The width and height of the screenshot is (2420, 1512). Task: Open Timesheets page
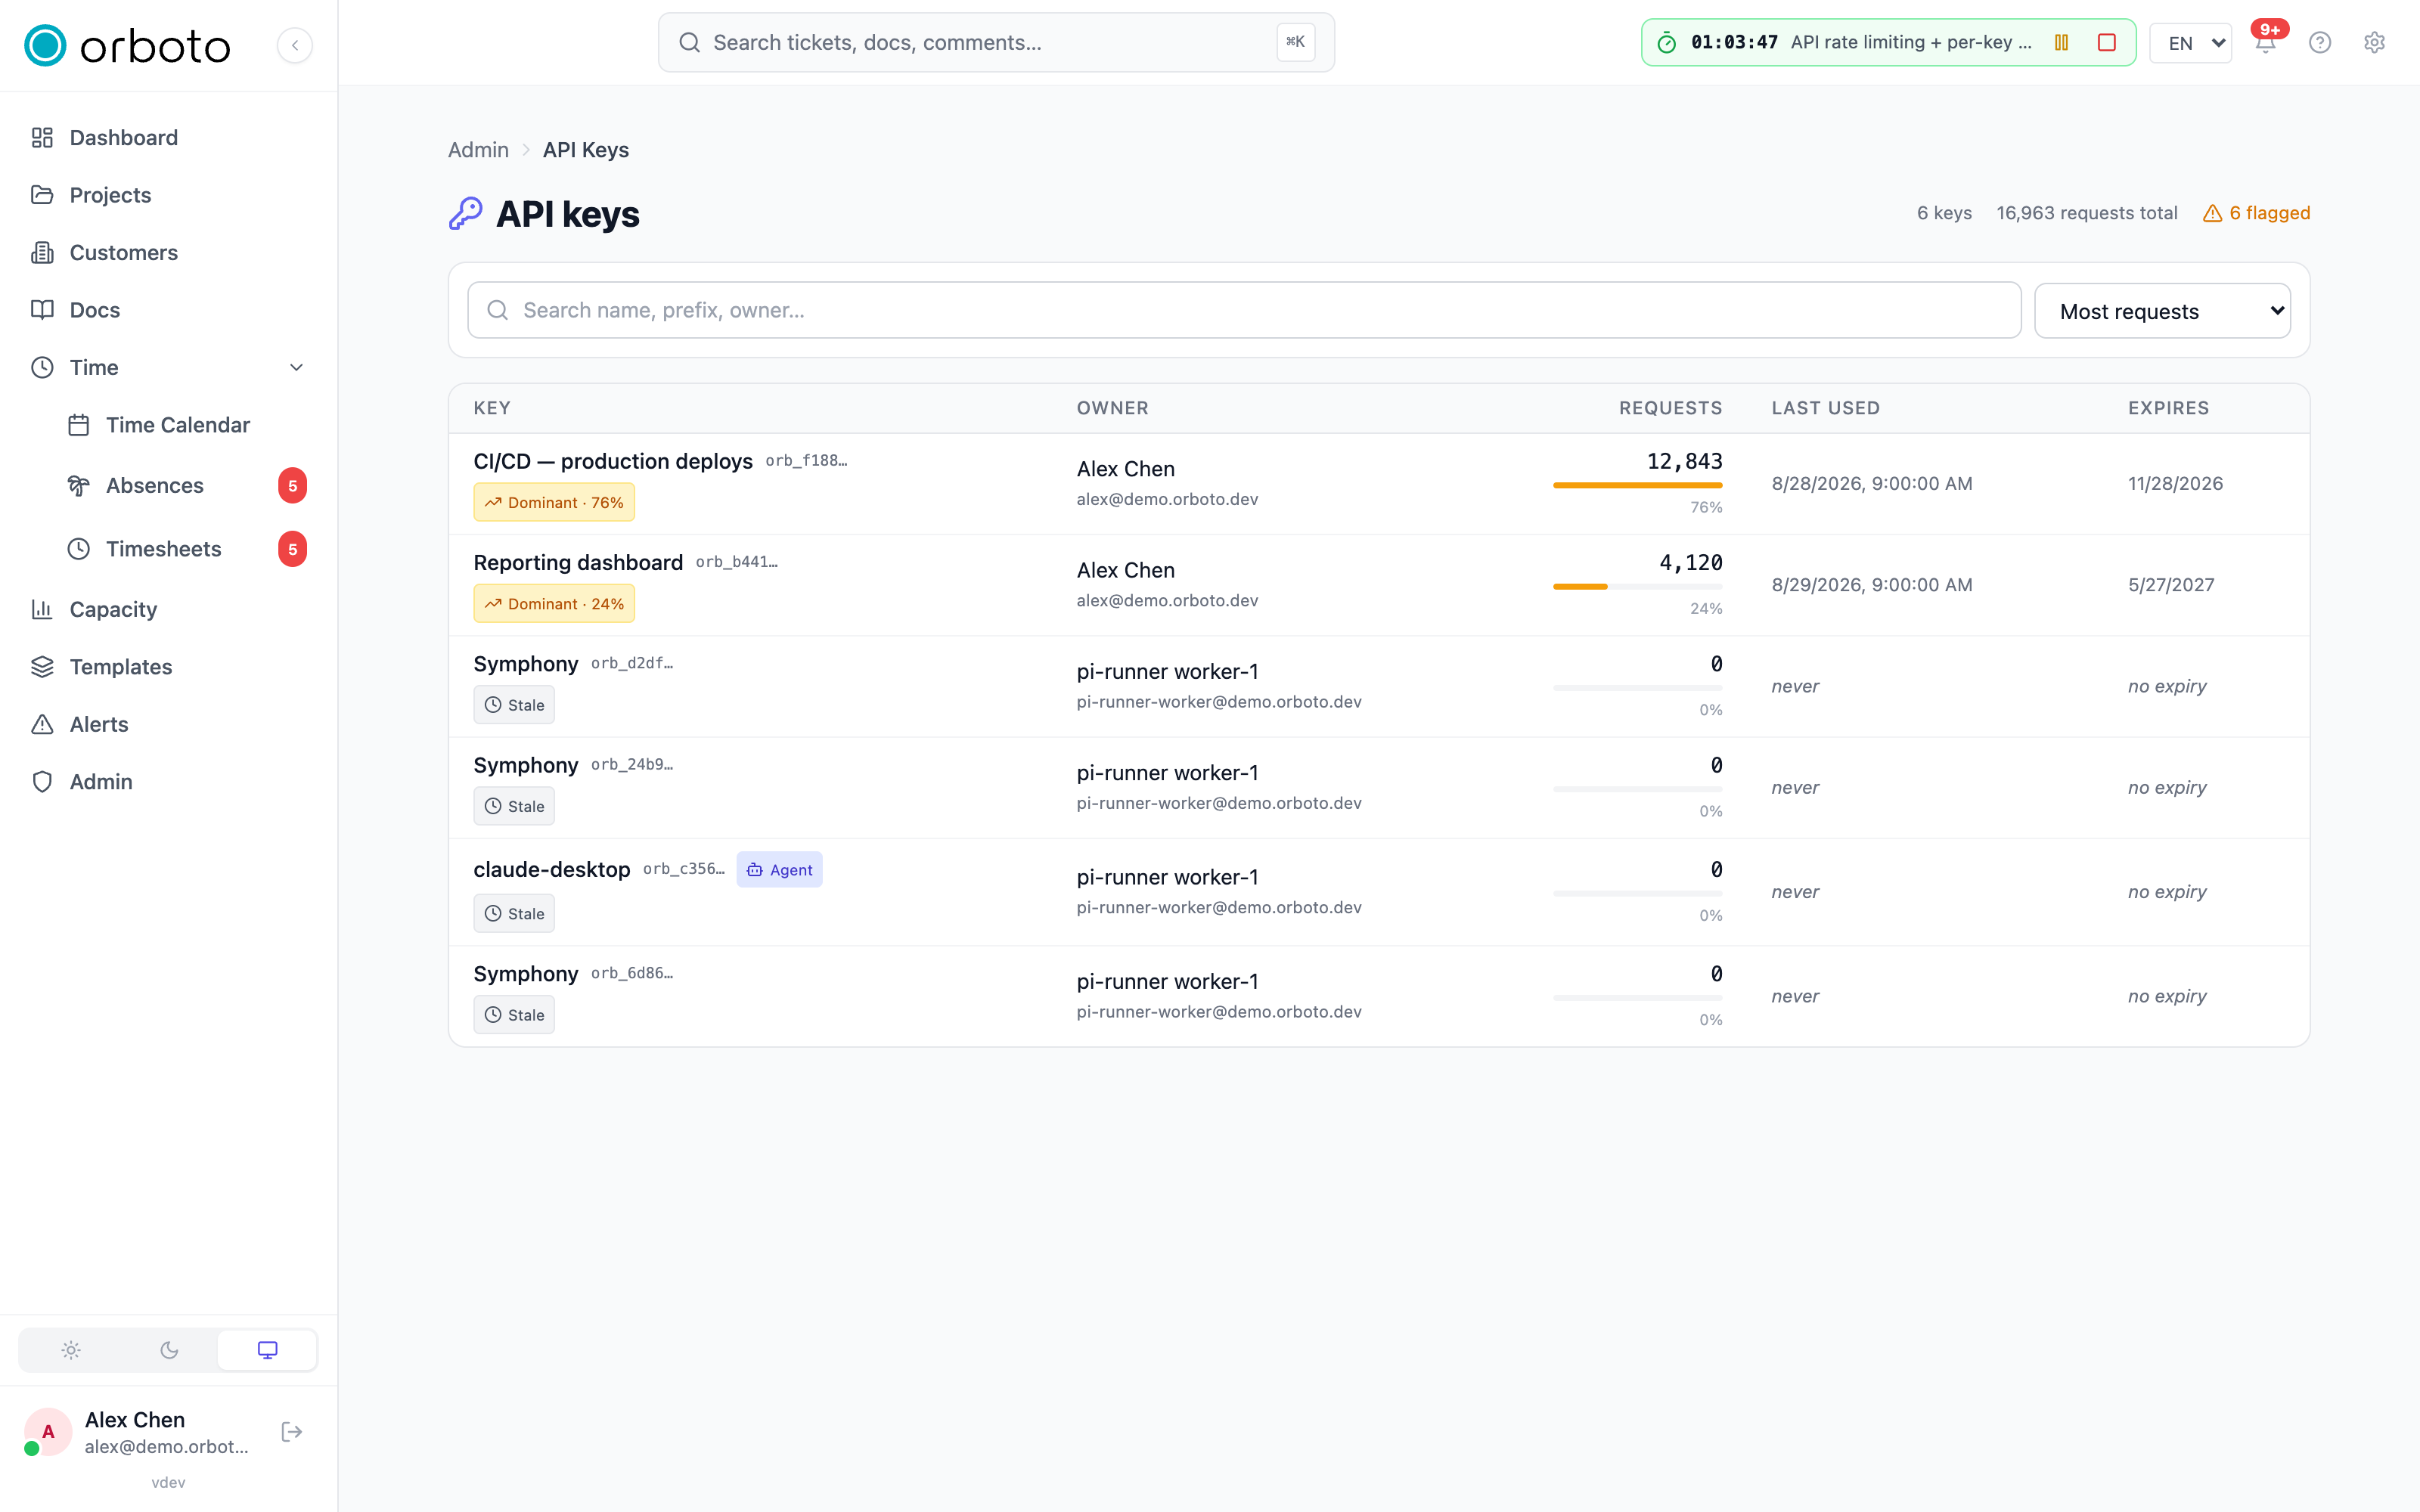(163, 549)
